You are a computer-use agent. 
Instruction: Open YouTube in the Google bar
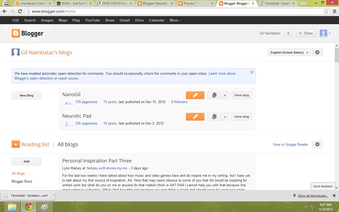coord(93,20)
